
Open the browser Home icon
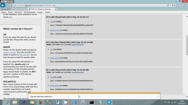pyautogui.click(x=179, y=5)
